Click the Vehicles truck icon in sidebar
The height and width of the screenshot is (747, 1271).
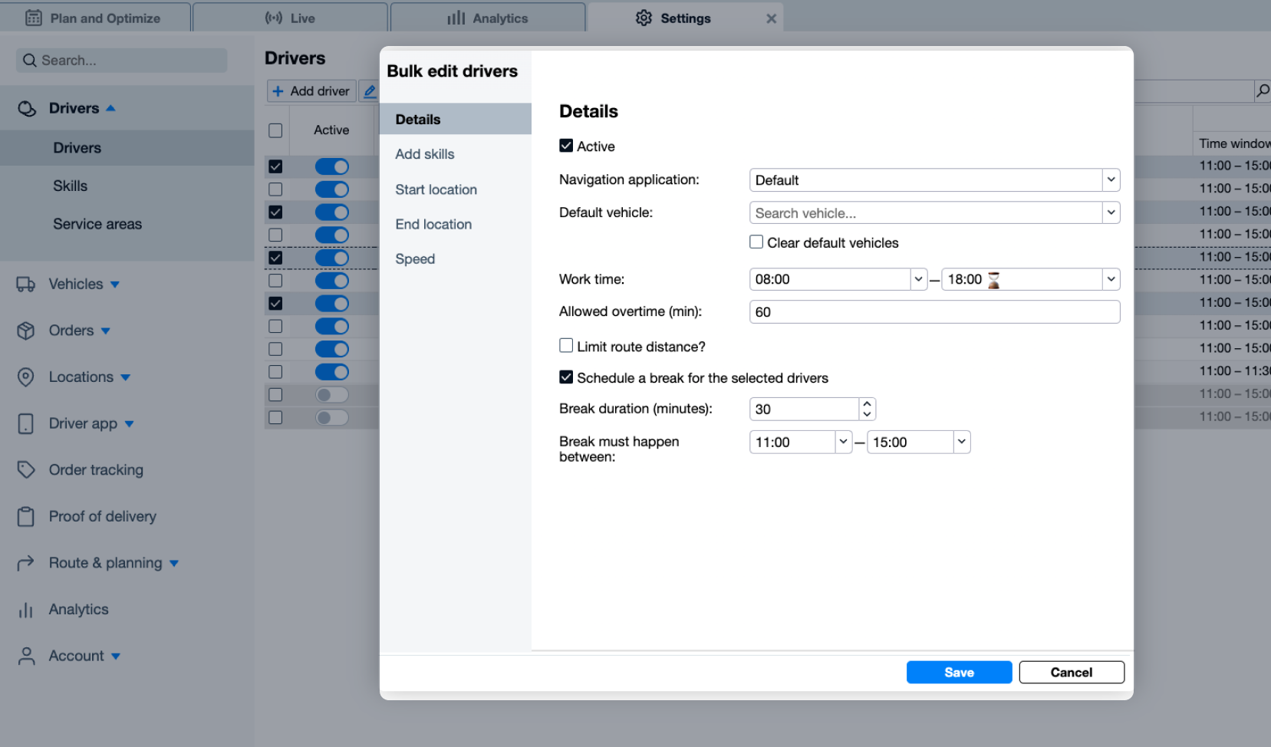[26, 285]
